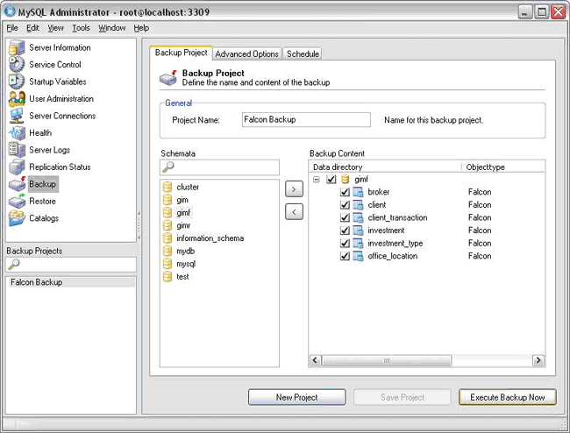Toggle the office_location table checkbox

tap(345, 256)
